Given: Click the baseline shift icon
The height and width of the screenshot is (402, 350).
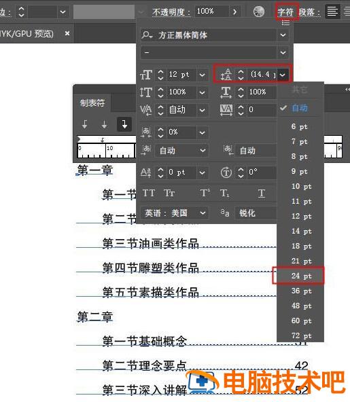Looking at the screenshot, I should point(145,172).
